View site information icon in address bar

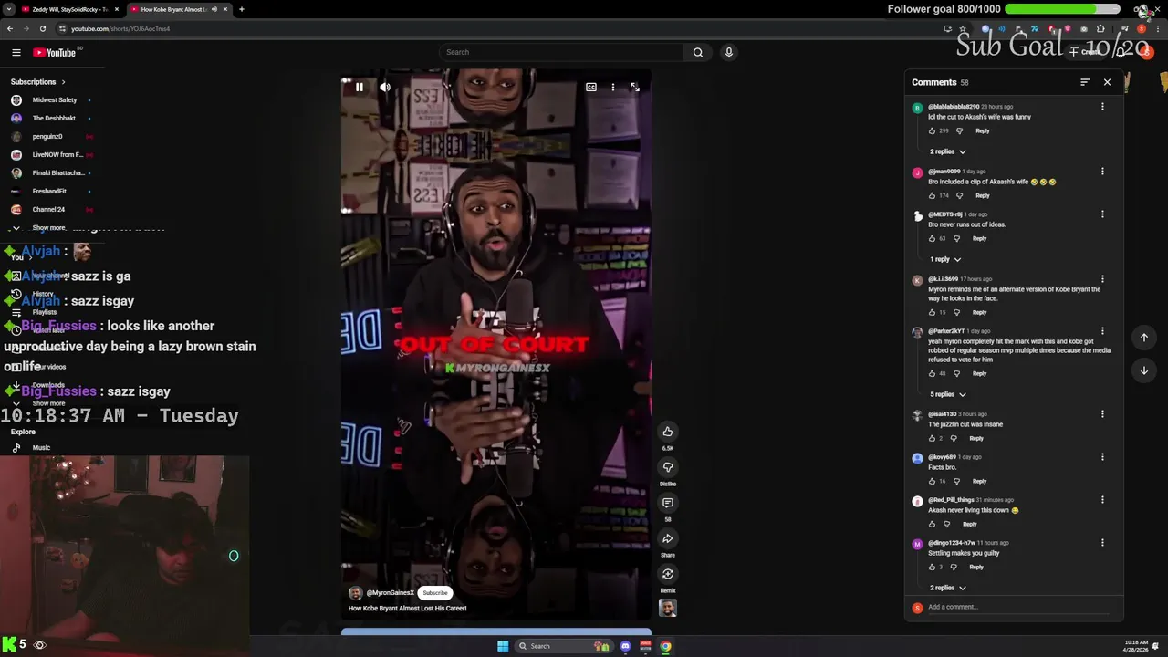point(62,28)
